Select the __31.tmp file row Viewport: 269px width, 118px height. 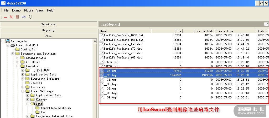(184, 80)
